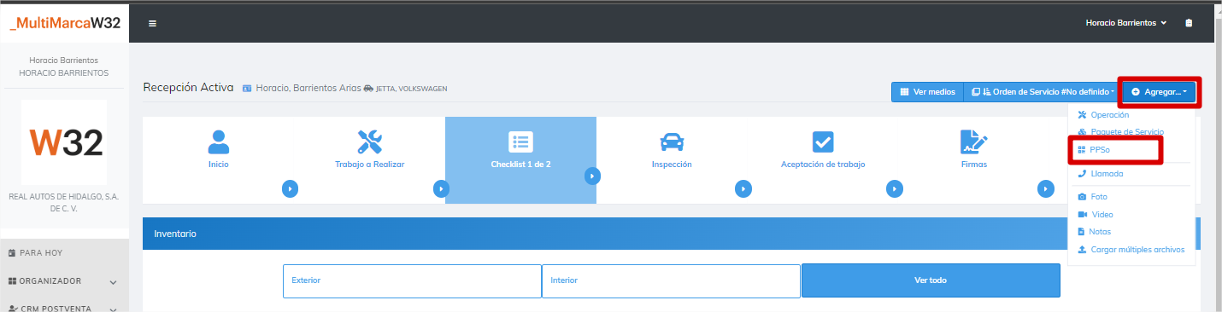Click the Ver medios button
The width and height of the screenshot is (1222, 312).
click(x=927, y=91)
